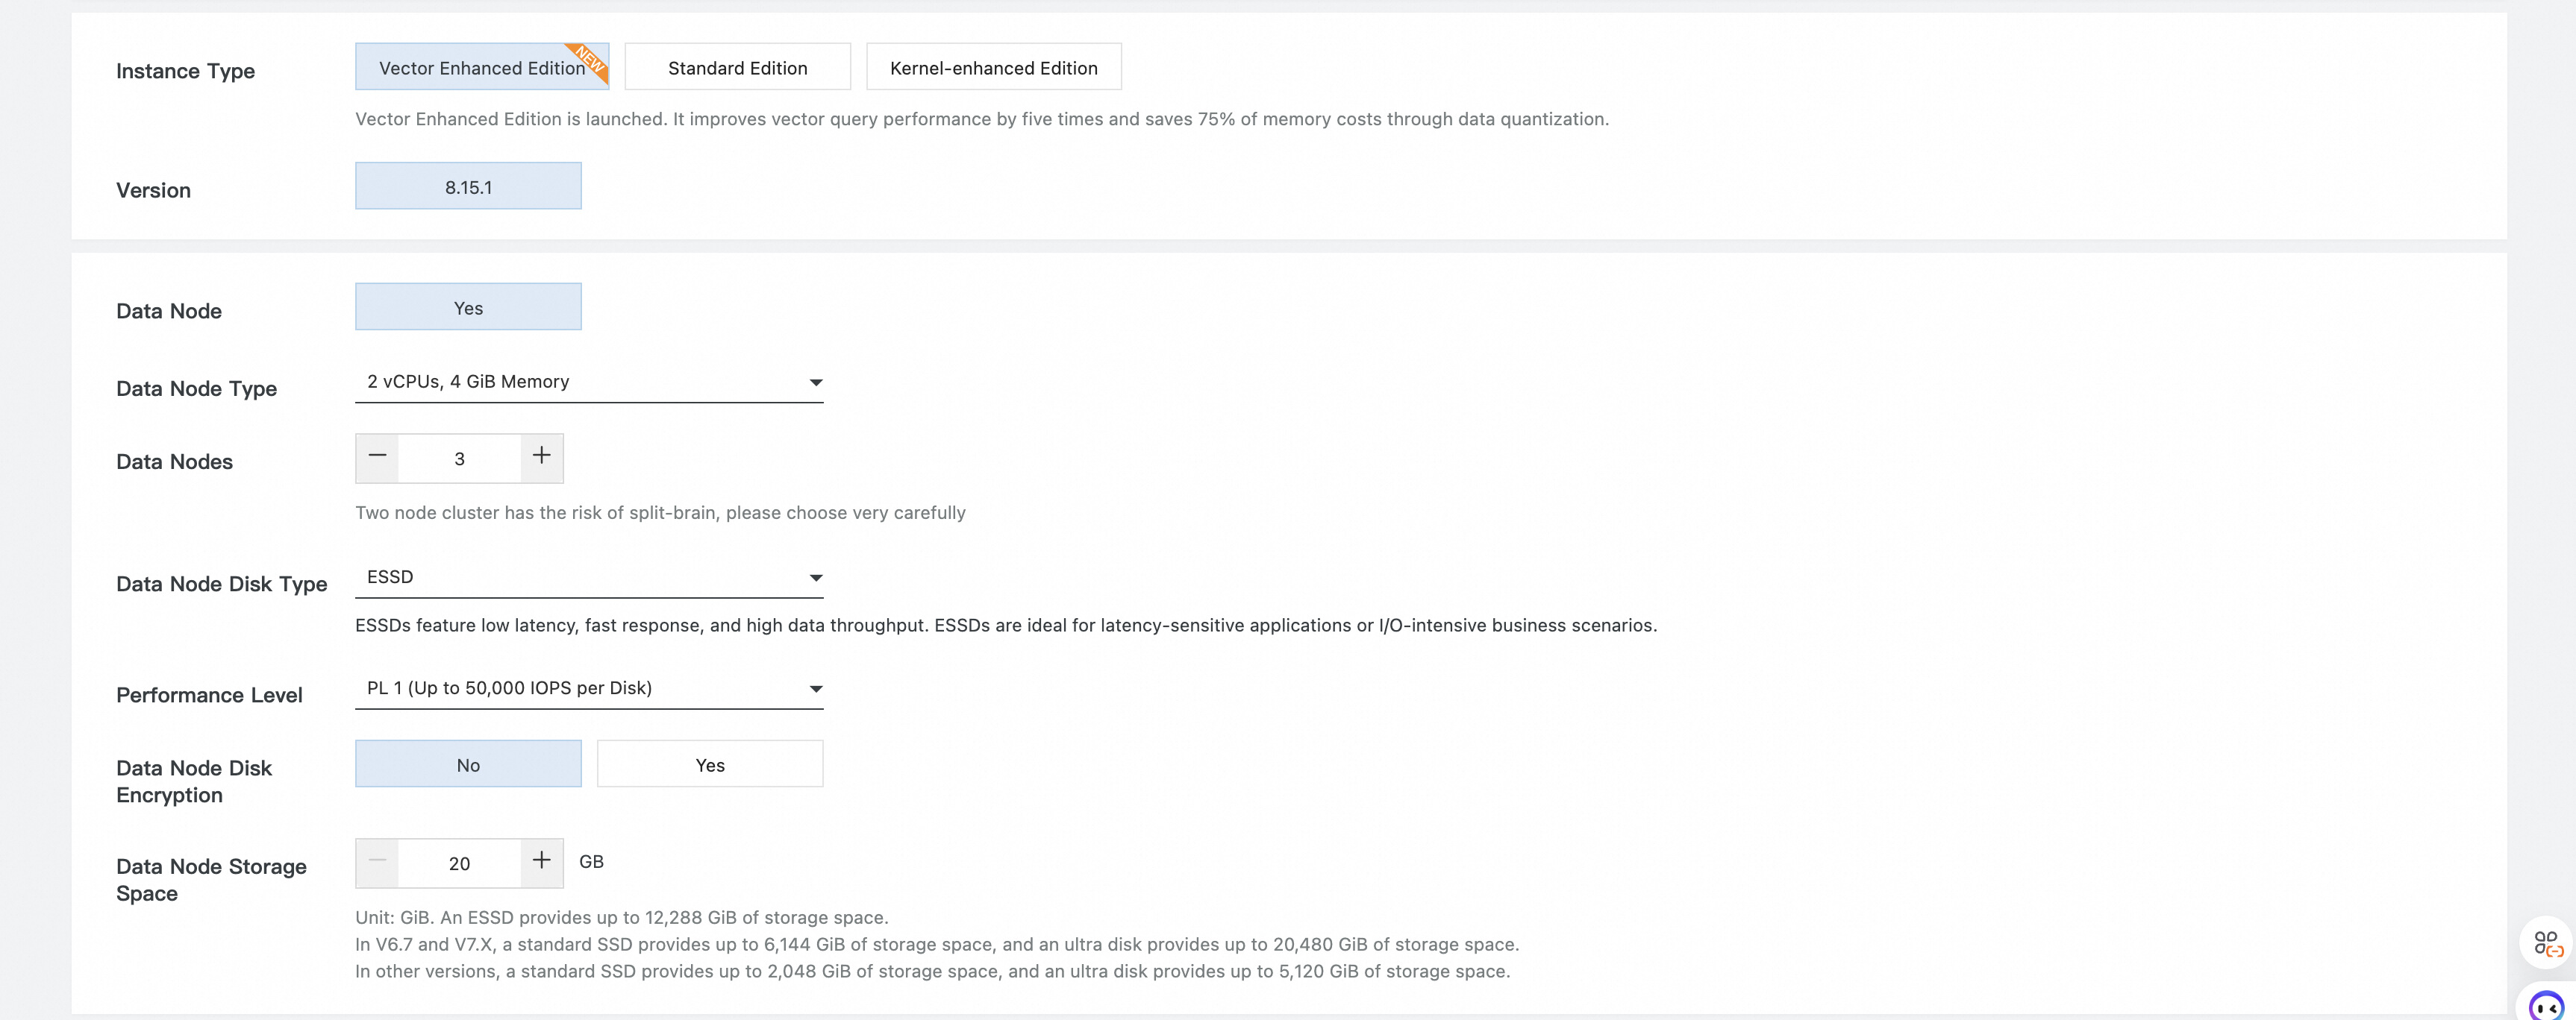Click the storage space value field

pyautogui.click(x=459, y=863)
